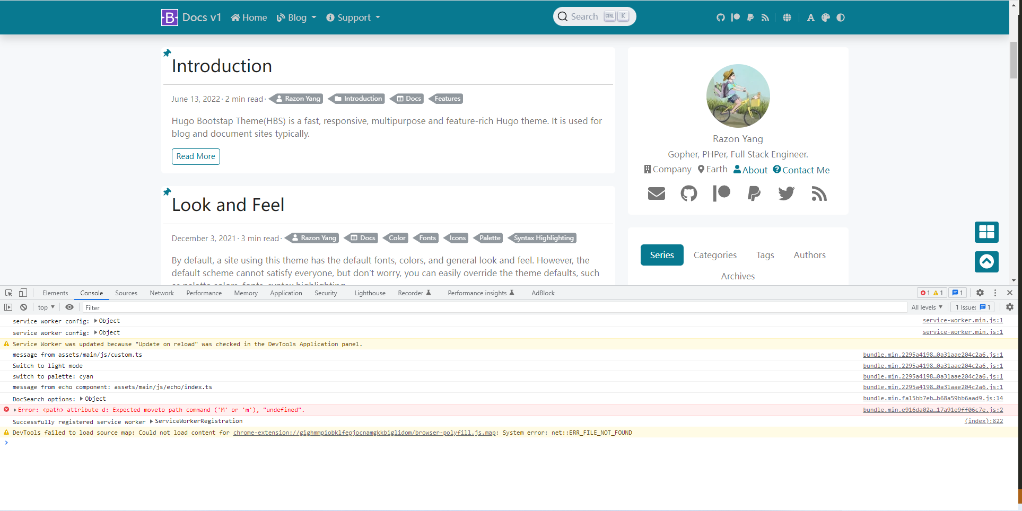Viewport: 1022px width, 511px height.
Task: Open the browser-polyfill.js.map source map link
Action: click(364, 433)
